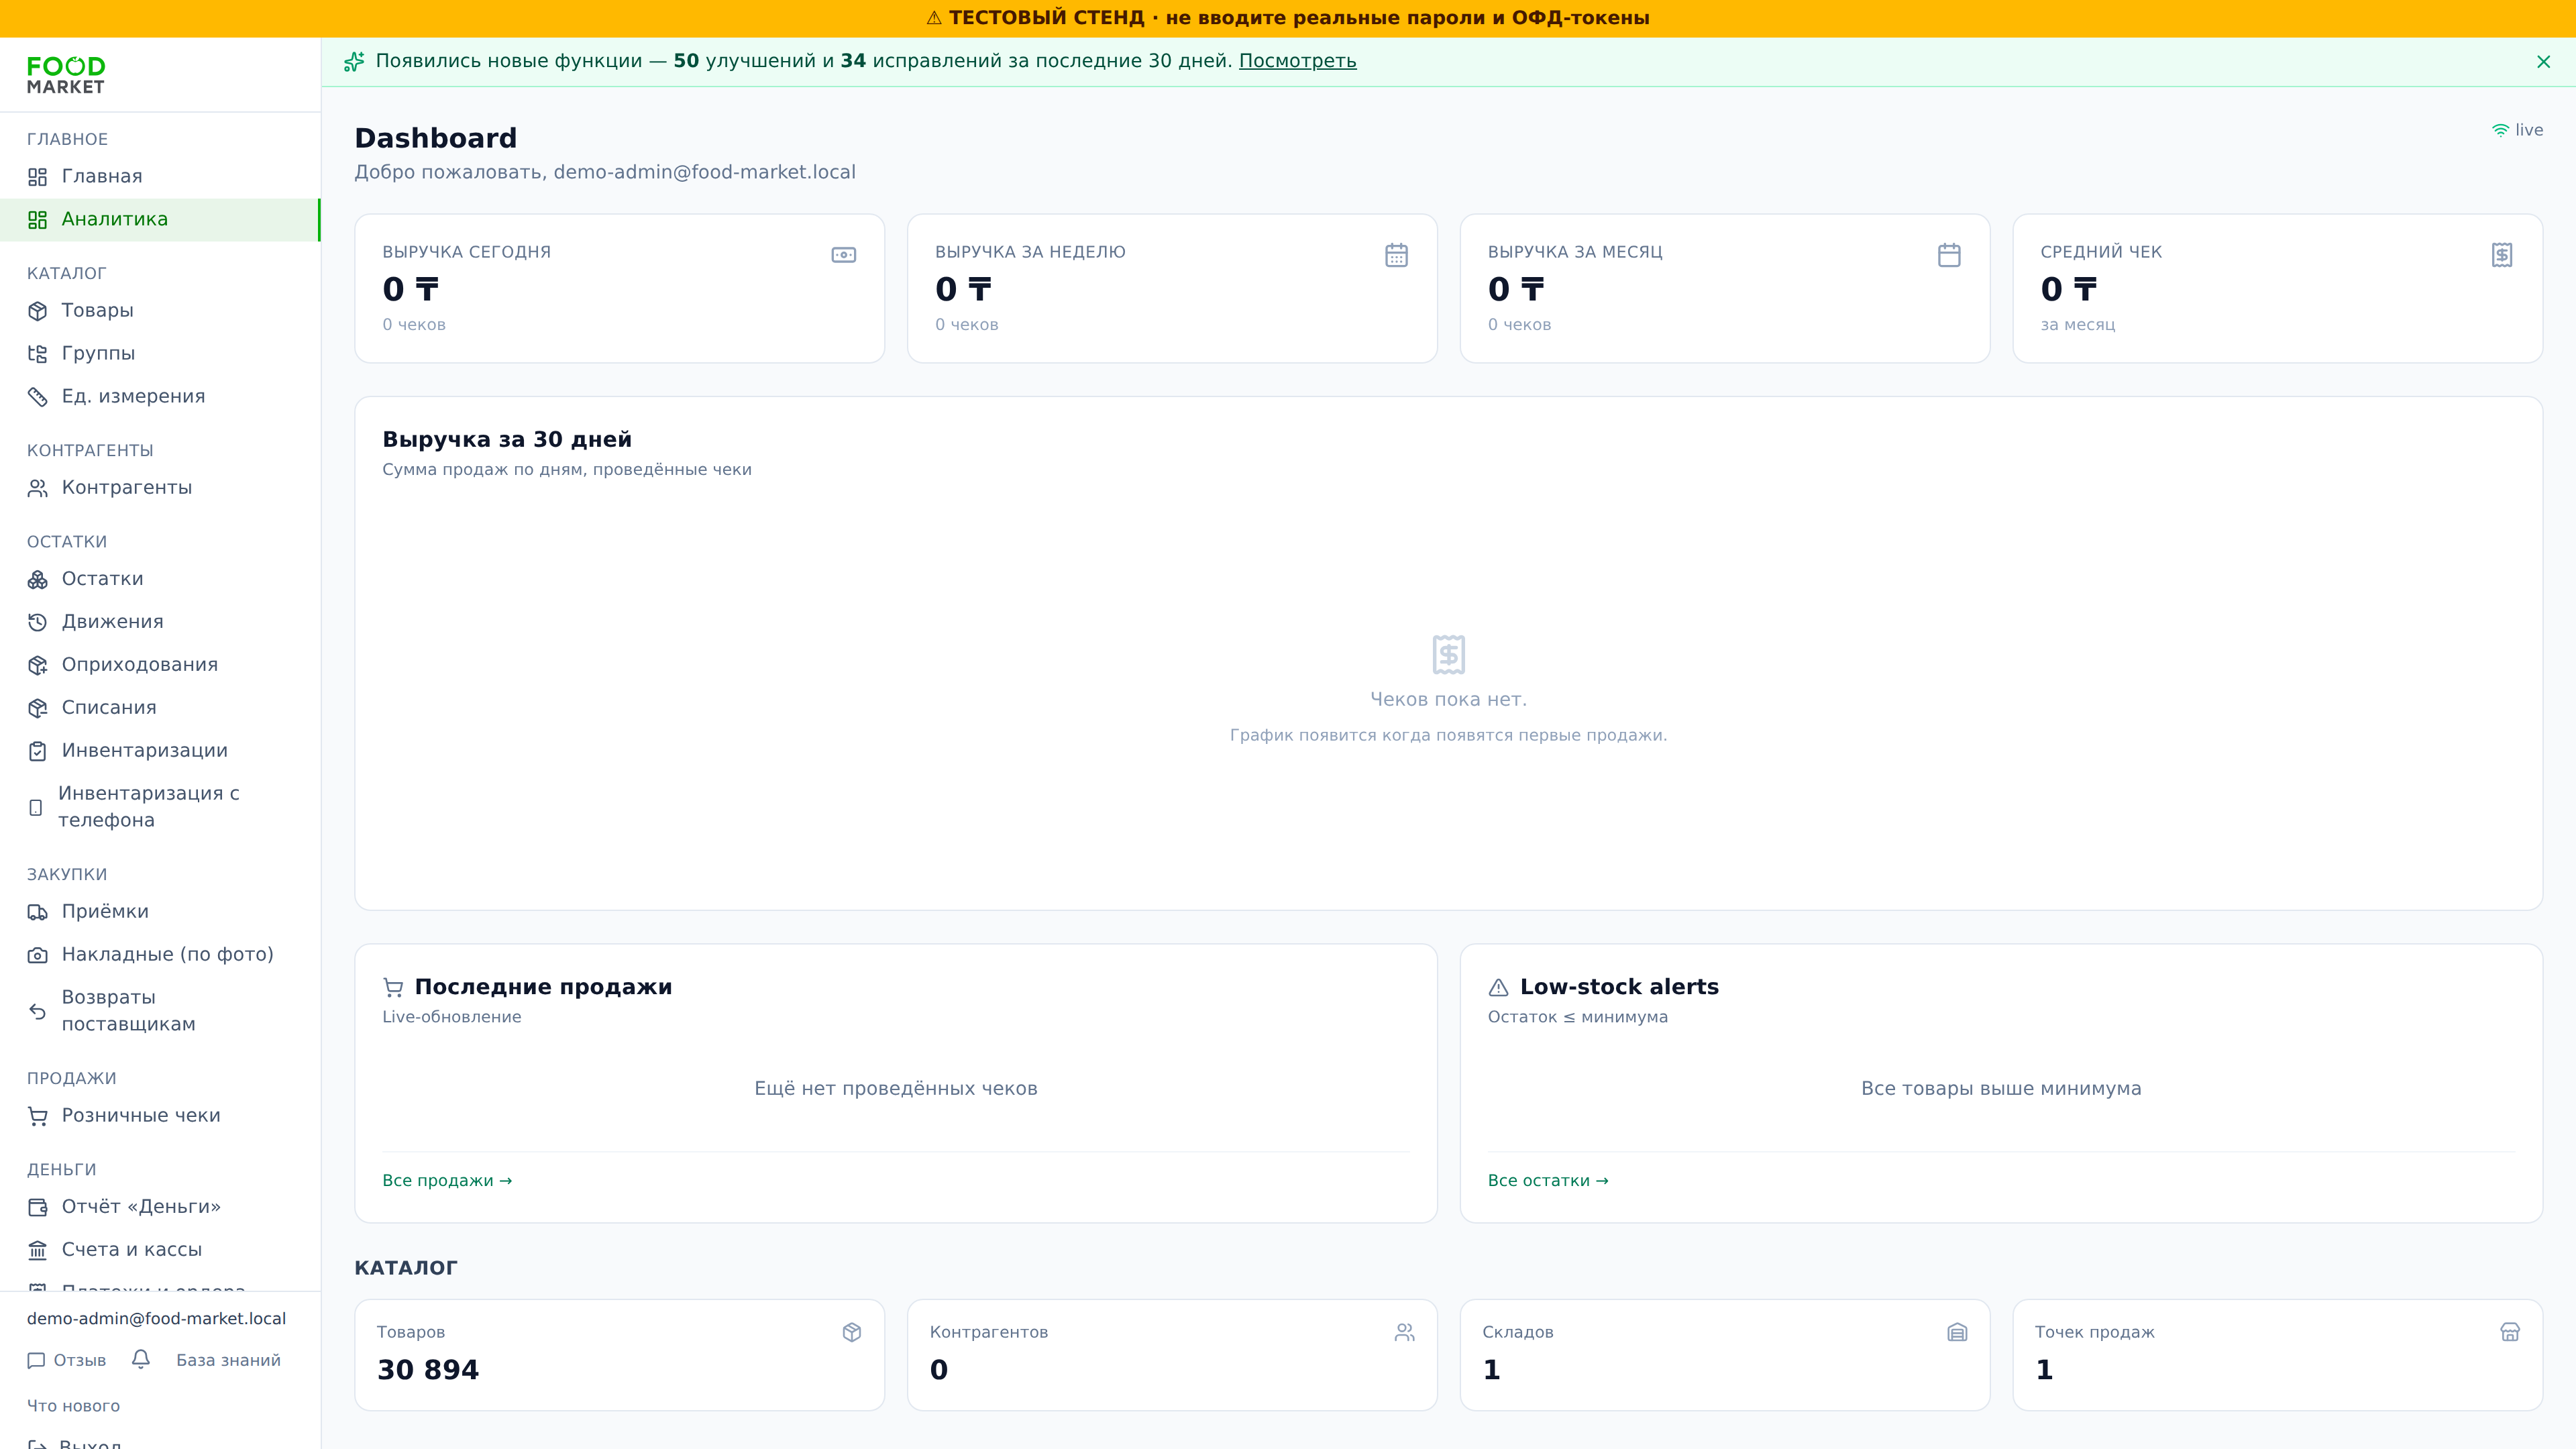Open the Посмотреть link in banner
2576x1449 pixels.
(1297, 61)
